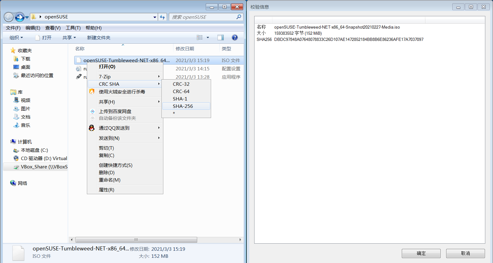The height and width of the screenshot is (263, 493).
Task: Click the 文档 library icon
Action: [16, 117]
